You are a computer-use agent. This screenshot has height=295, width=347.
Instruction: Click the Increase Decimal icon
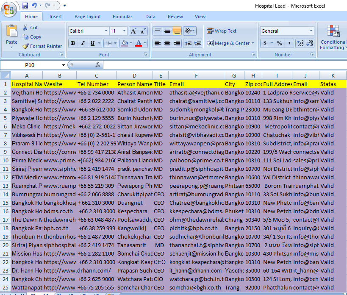pos(300,43)
